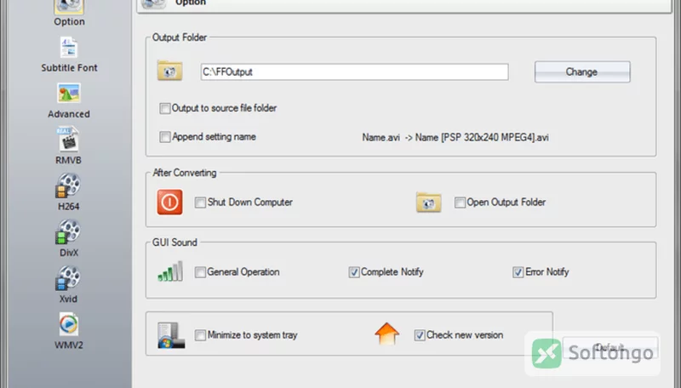Select the Xvid codec icon
This screenshot has width=681, height=388.
[x=68, y=278]
